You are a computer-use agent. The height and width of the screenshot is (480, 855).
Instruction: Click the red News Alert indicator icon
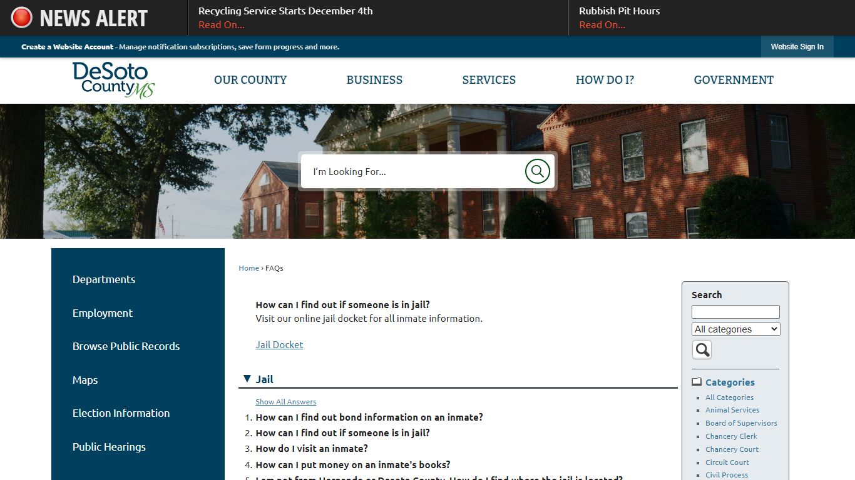21,17
